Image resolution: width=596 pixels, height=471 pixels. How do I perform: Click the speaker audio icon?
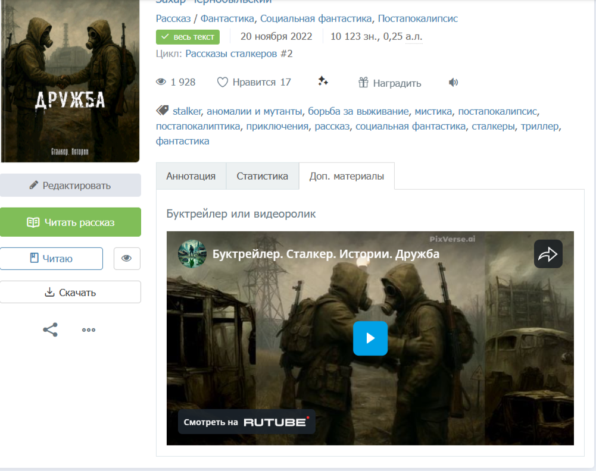pyautogui.click(x=453, y=83)
